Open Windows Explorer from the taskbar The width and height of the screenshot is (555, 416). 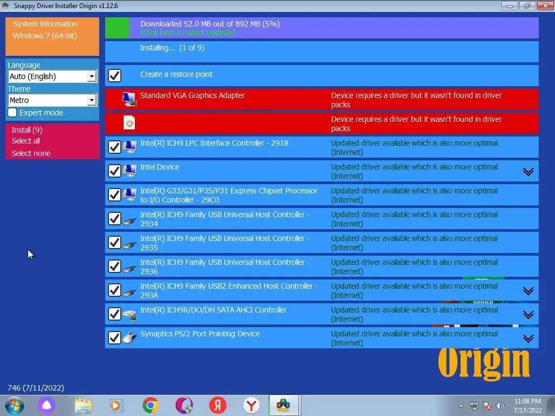tap(83, 406)
